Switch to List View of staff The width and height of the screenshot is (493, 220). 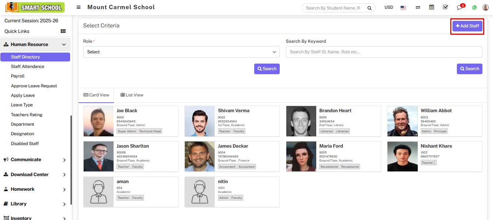tap(131, 95)
